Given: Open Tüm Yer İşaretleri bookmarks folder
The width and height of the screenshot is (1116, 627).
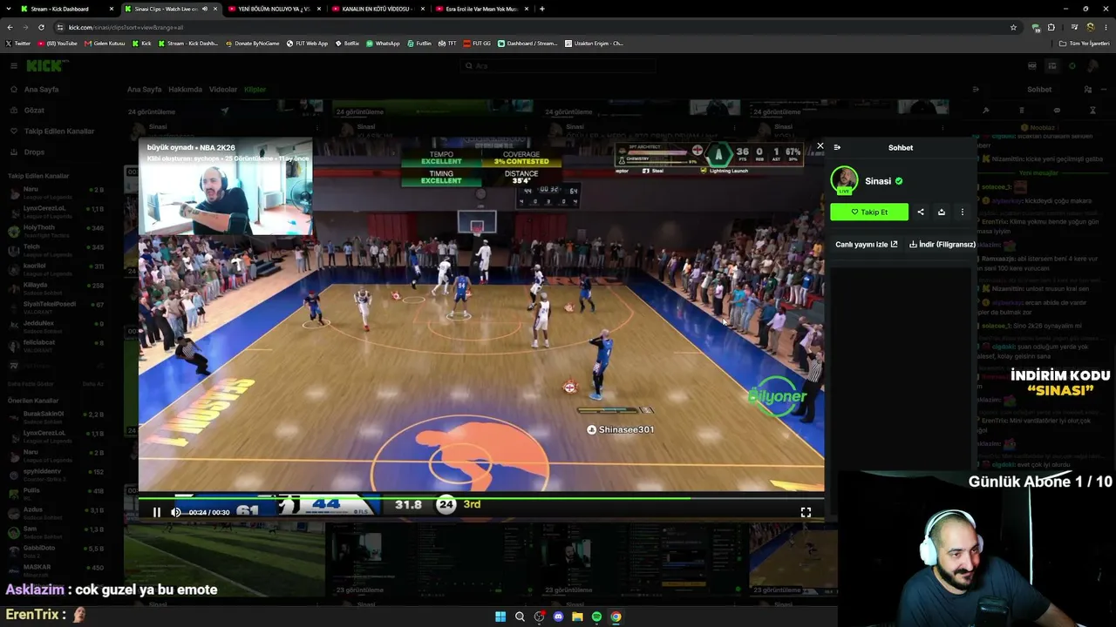Looking at the screenshot, I should (x=1085, y=44).
